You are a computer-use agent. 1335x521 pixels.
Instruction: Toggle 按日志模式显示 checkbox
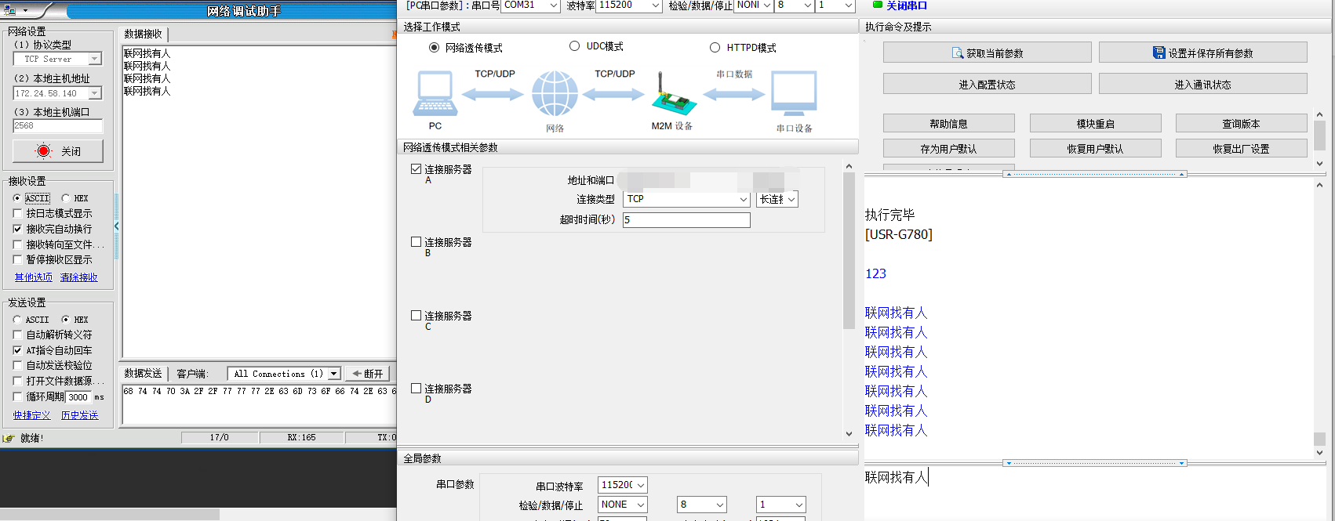point(18,213)
